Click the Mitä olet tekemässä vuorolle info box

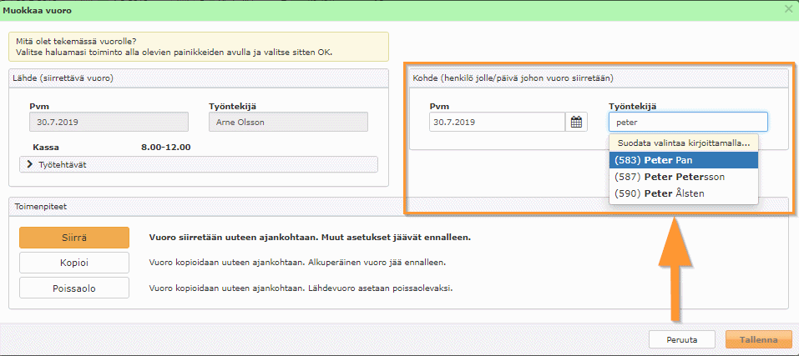pyautogui.click(x=199, y=47)
